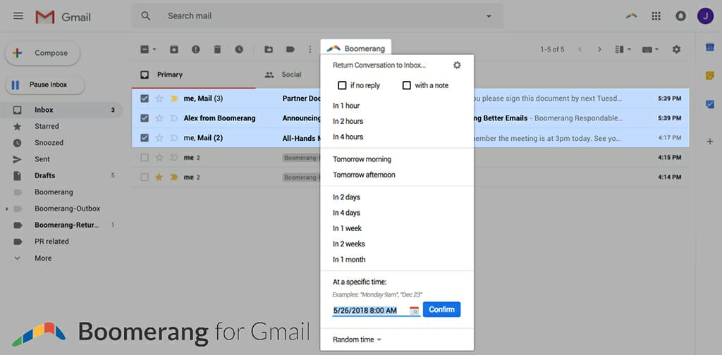Open the Boomerang icon in the header

click(x=631, y=16)
